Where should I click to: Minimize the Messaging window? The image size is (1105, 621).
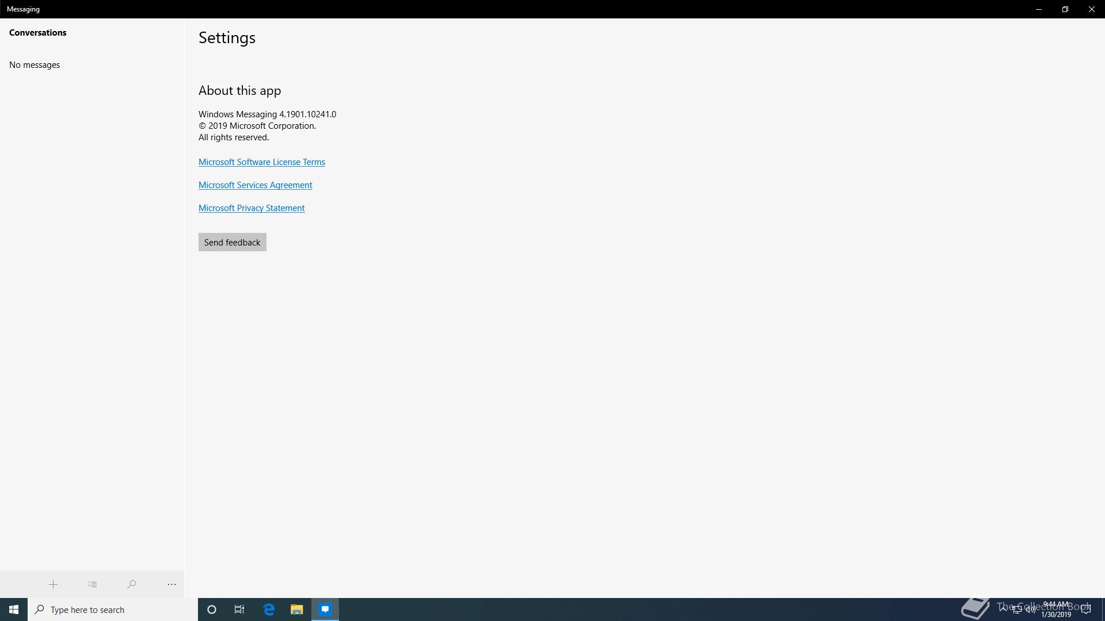[x=1039, y=9]
